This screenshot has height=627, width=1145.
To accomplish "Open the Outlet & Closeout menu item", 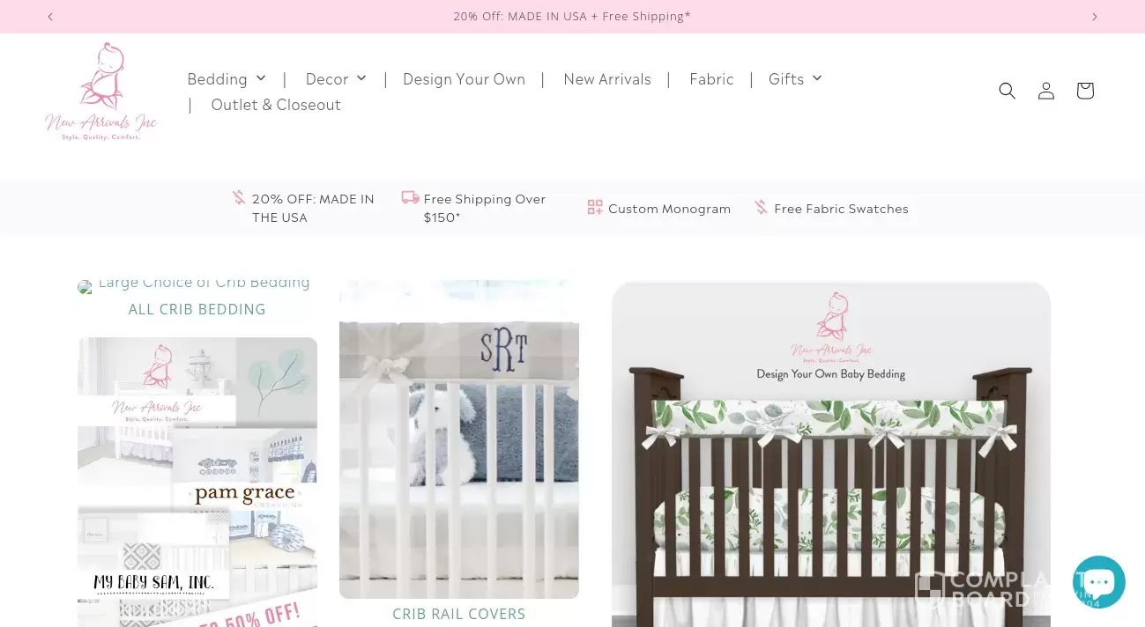I will [x=276, y=104].
